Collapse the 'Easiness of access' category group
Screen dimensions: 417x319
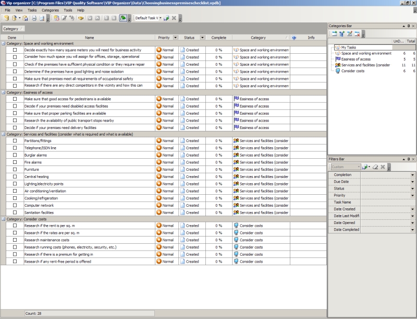(x=3, y=92)
